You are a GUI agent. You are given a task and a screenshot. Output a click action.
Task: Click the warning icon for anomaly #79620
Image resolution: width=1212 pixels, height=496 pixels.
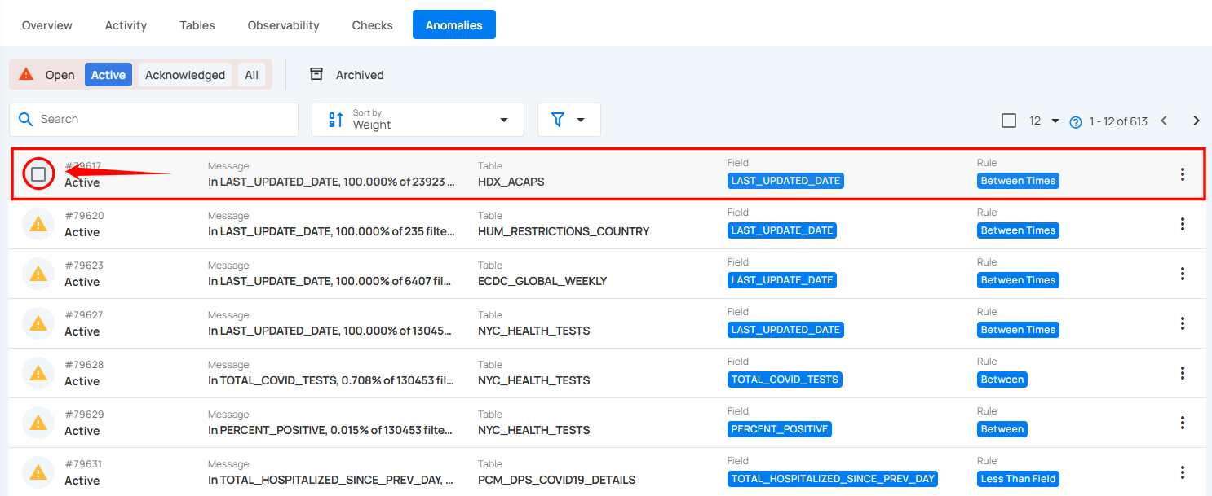coord(38,224)
